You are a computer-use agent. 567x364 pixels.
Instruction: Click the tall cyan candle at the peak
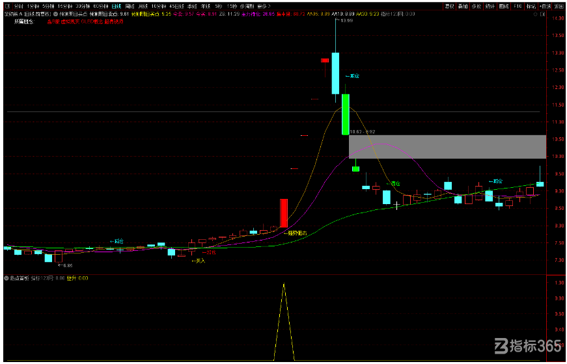pos(335,73)
